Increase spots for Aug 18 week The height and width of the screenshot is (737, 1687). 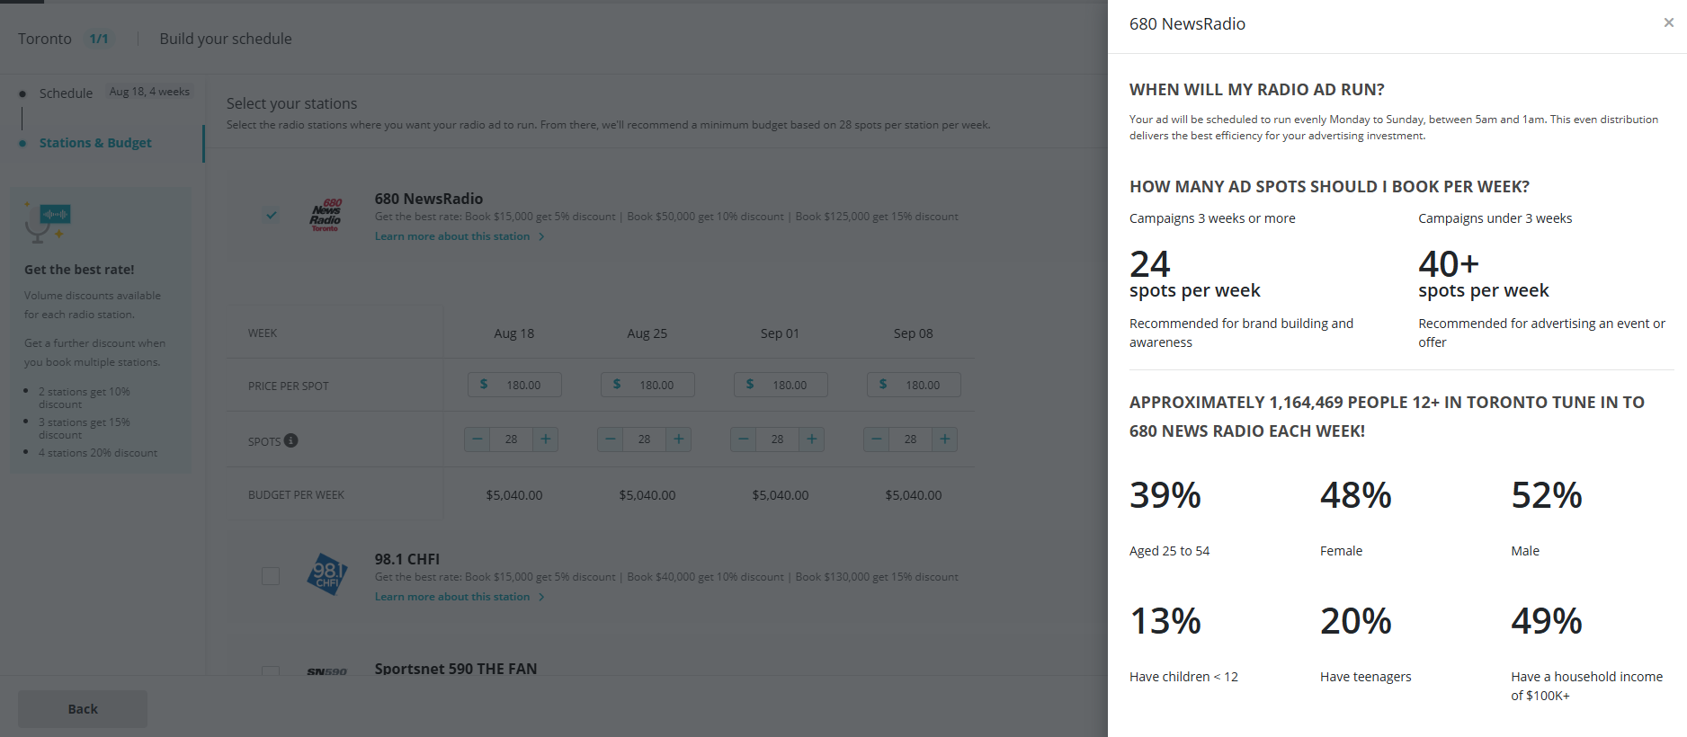[x=545, y=440]
